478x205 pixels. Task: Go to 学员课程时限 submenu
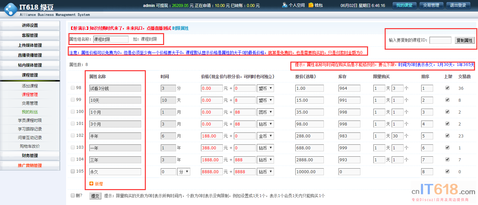click(x=30, y=121)
